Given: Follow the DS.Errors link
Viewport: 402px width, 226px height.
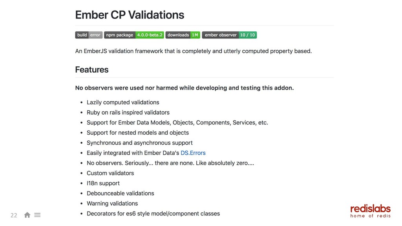Looking at the screenshot, I should point(193,153).
